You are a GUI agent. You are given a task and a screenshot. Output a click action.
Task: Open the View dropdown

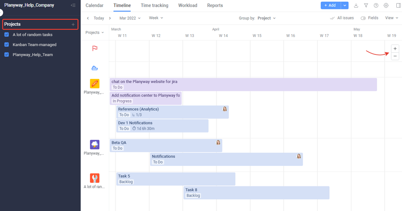tap(392, 18)
